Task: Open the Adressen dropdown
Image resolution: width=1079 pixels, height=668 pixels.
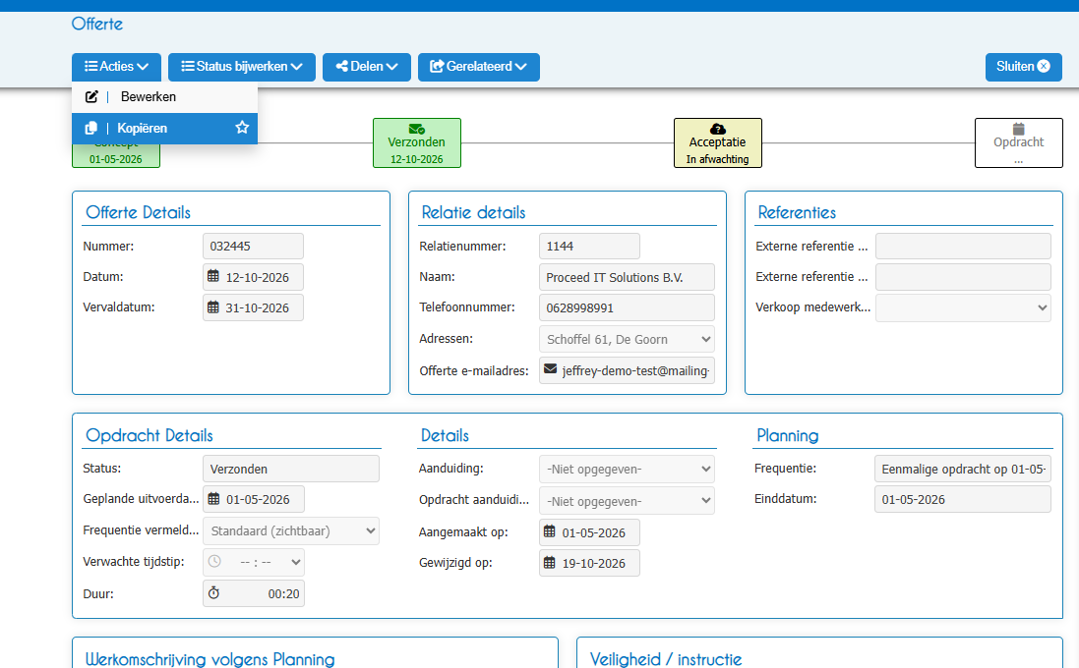Action: tap(627, 339)
